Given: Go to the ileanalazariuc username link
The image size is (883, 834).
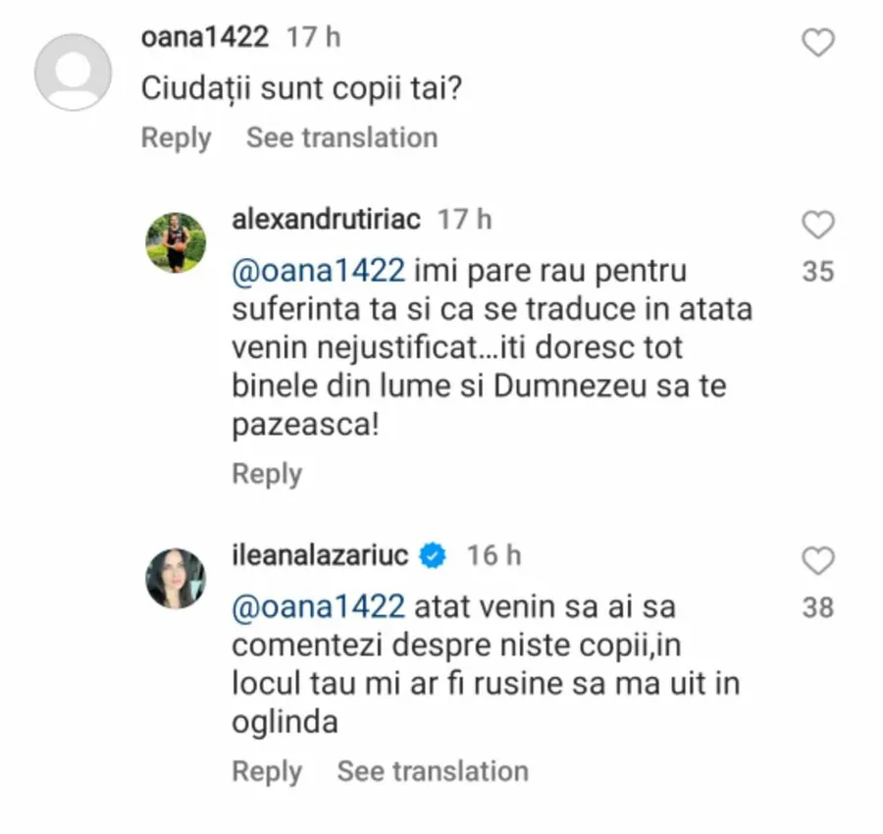Looking at the screenshot, I should click(x=319, y=555).
